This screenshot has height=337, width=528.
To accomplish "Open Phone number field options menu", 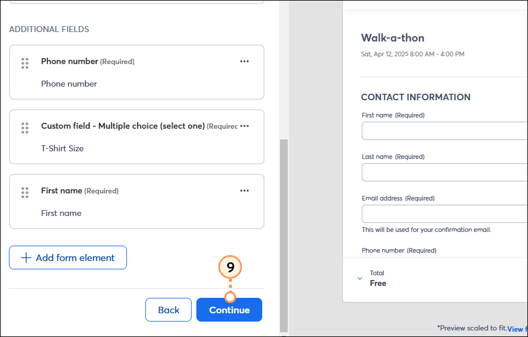I will point(244,61).
